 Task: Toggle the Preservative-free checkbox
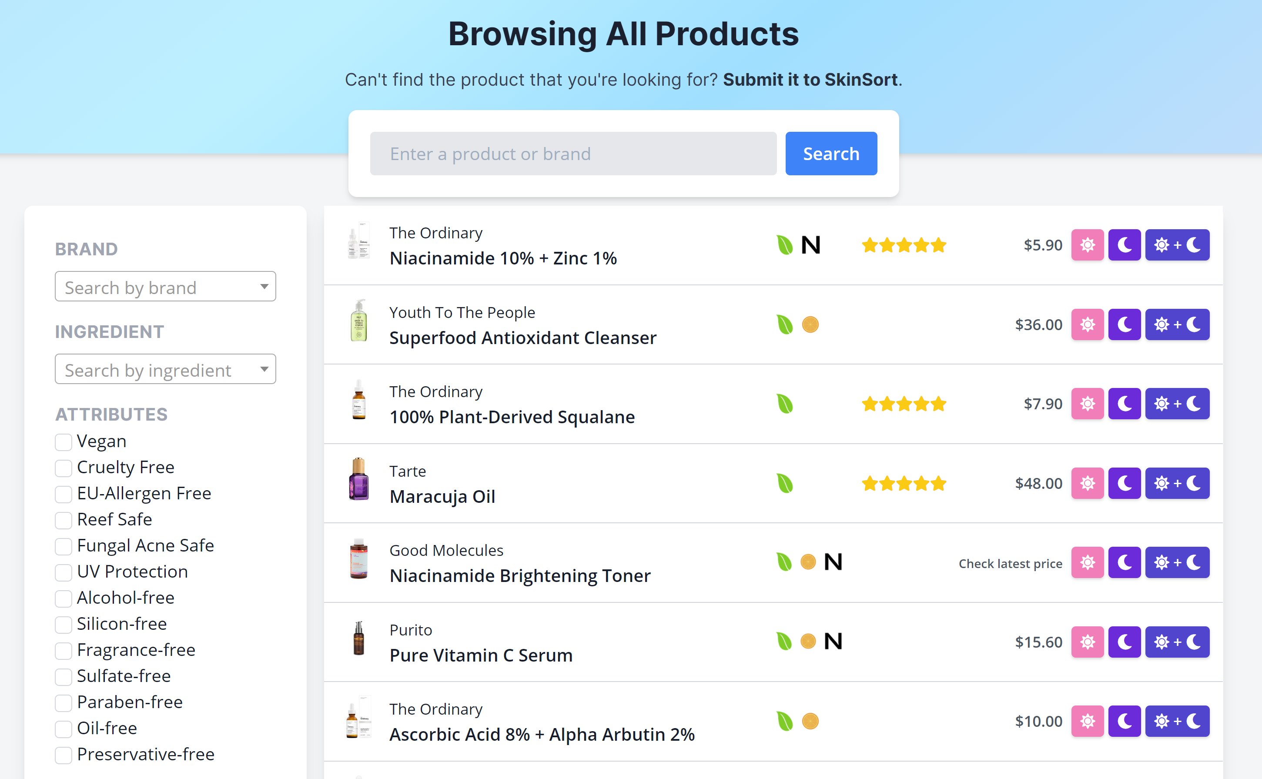click(x=64, y=755)
